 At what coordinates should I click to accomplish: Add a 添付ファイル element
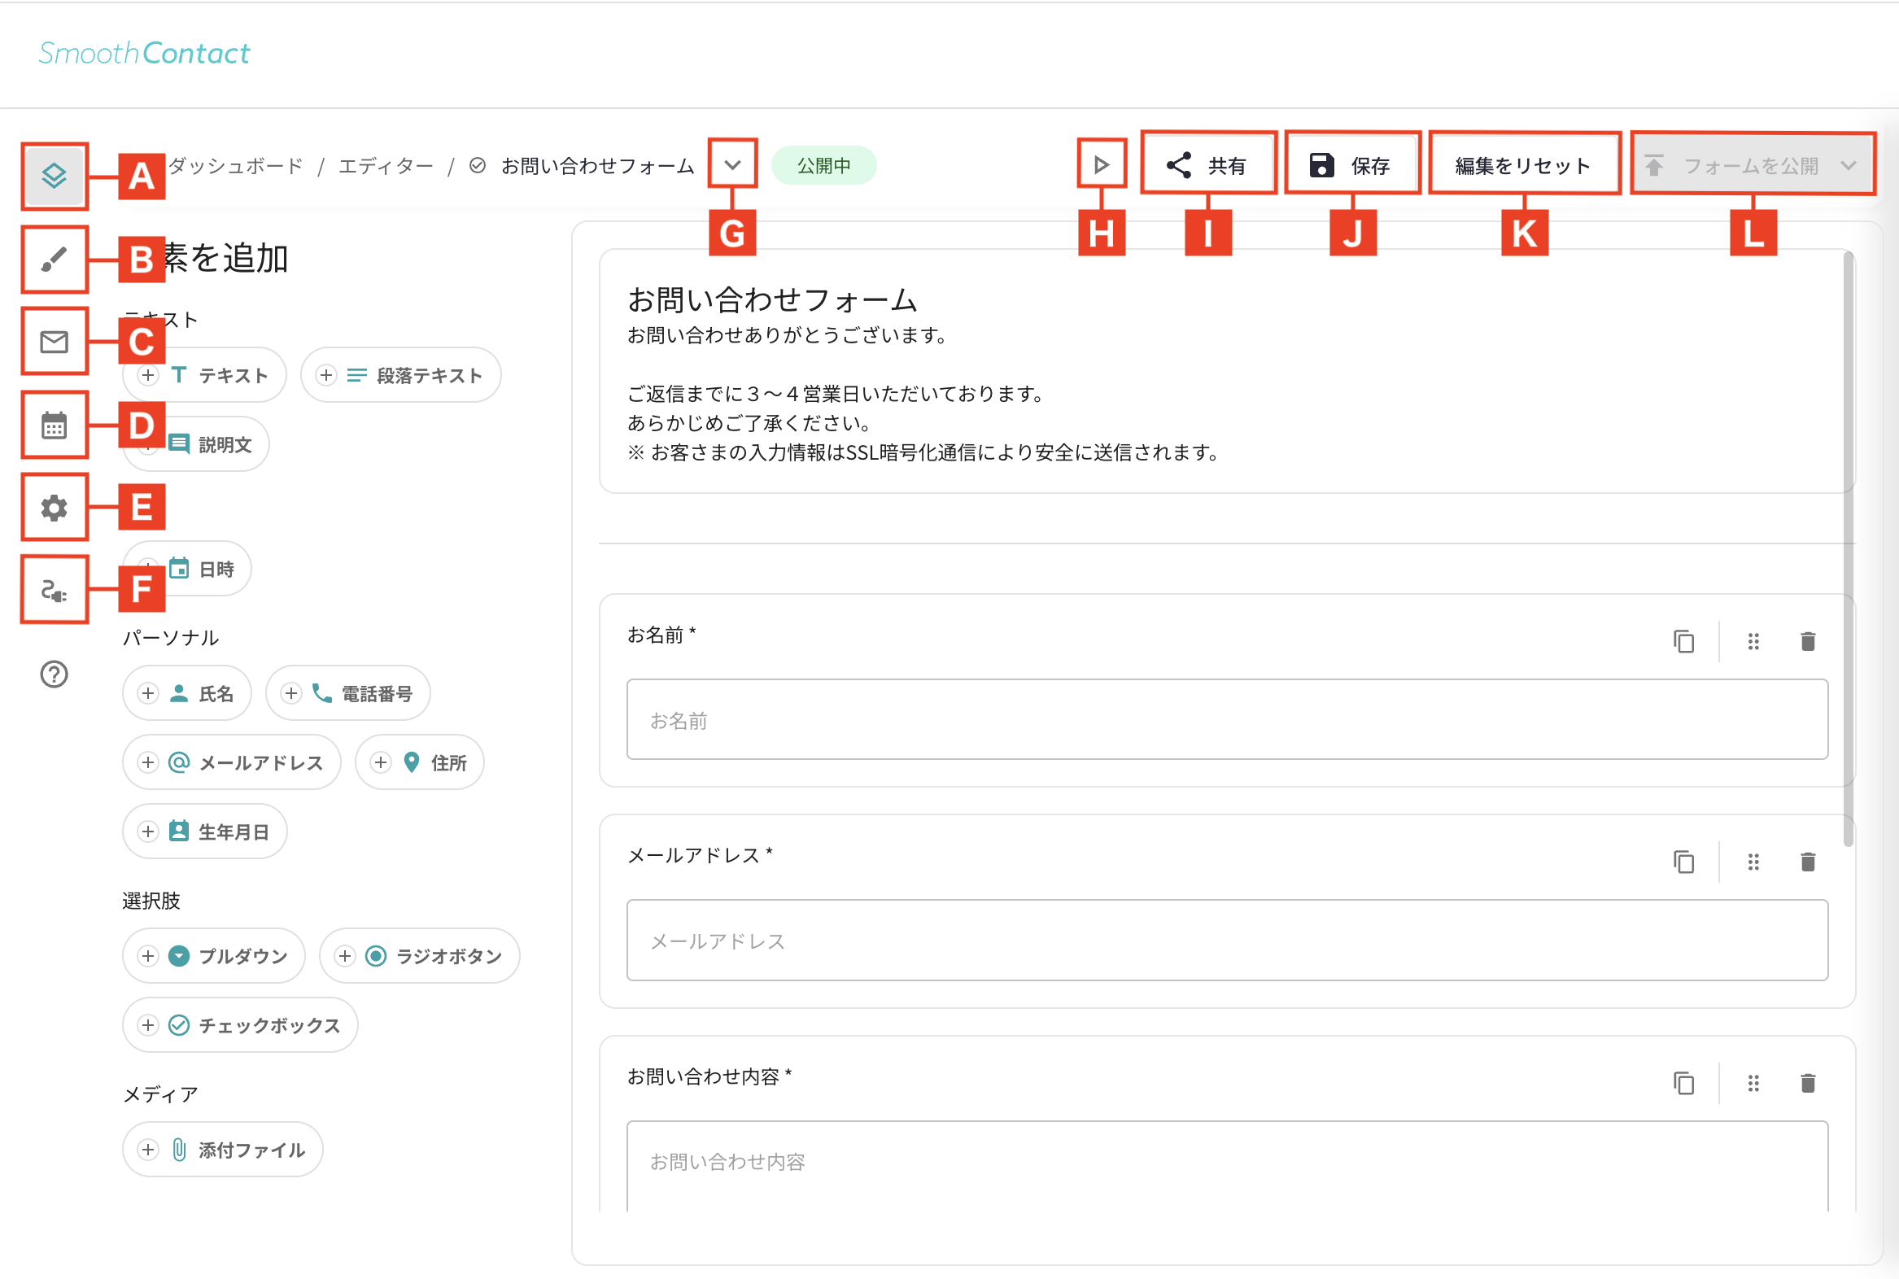pyautogui.click(x=223, y=1150)
